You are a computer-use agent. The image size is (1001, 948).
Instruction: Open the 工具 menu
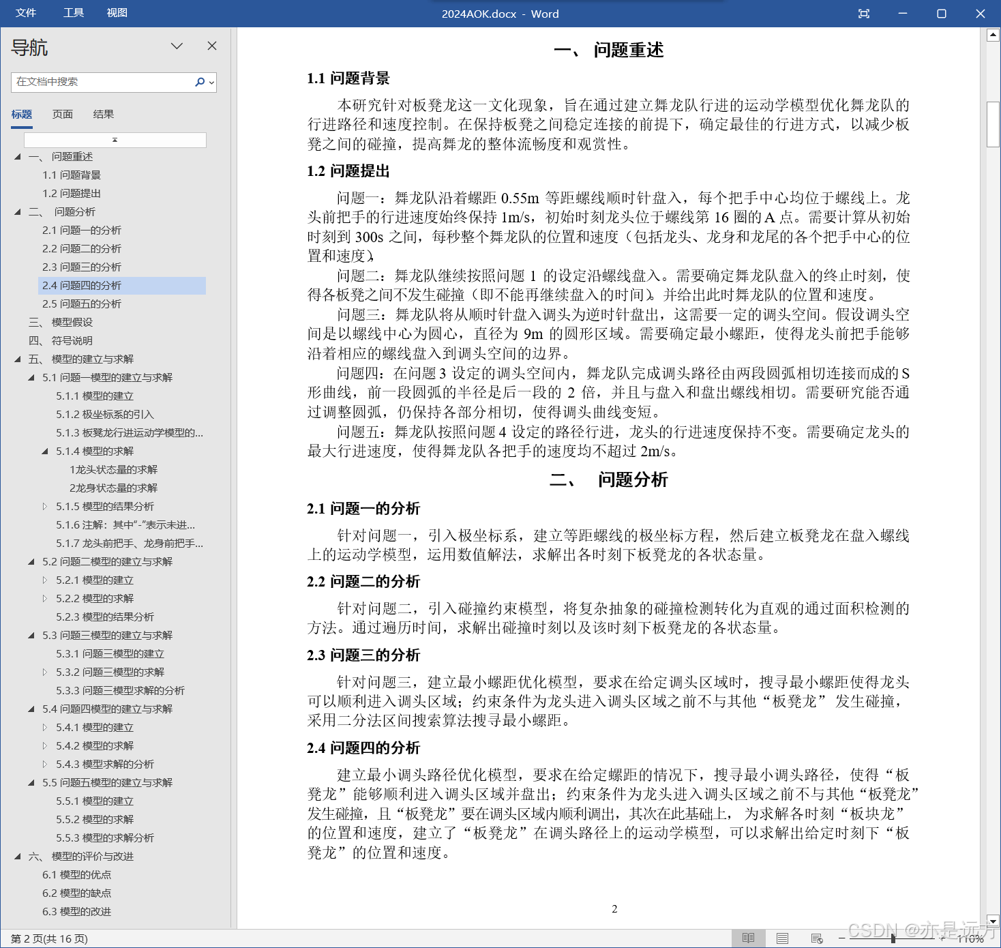click(74, 13)
